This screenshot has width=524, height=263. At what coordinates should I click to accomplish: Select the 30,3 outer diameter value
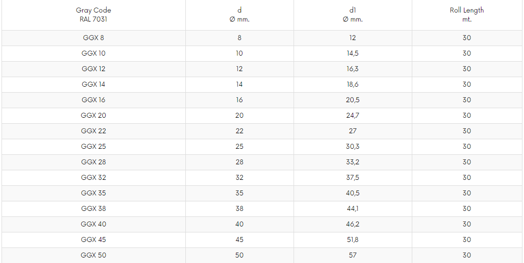[x=353, y=147]
